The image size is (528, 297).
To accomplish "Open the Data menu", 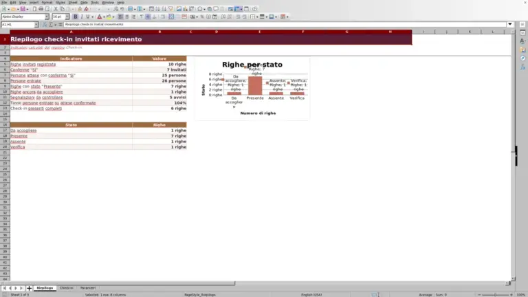I will pos(84,2).
